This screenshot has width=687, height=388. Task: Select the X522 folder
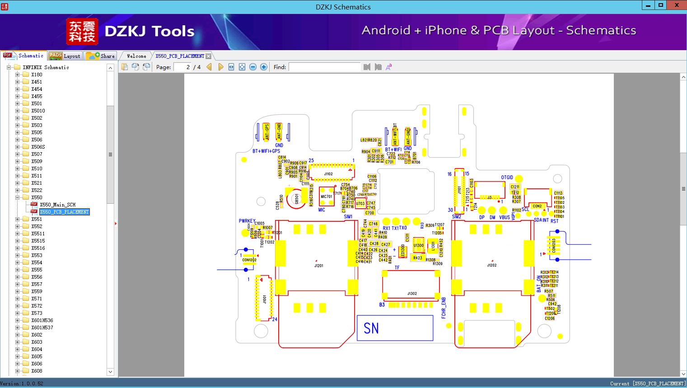[37, 190]
